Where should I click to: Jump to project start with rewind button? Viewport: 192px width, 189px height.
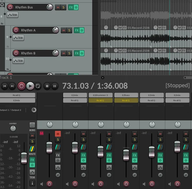4,86
